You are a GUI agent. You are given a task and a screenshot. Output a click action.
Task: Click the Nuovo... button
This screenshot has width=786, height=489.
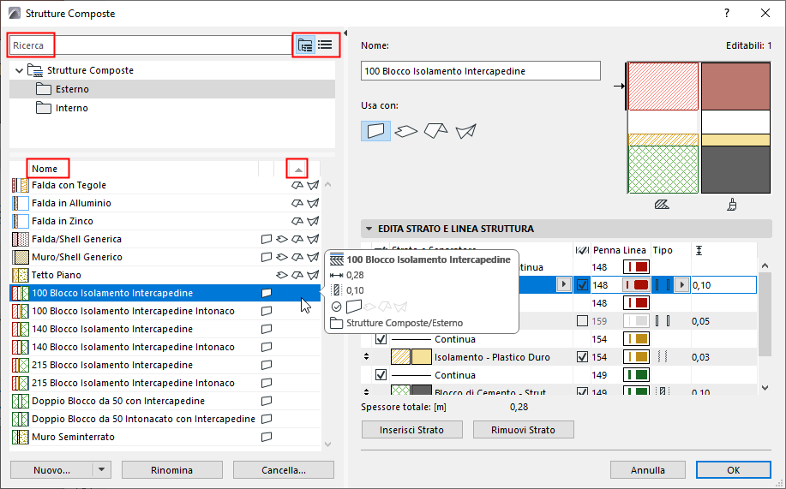click(51, 470)
